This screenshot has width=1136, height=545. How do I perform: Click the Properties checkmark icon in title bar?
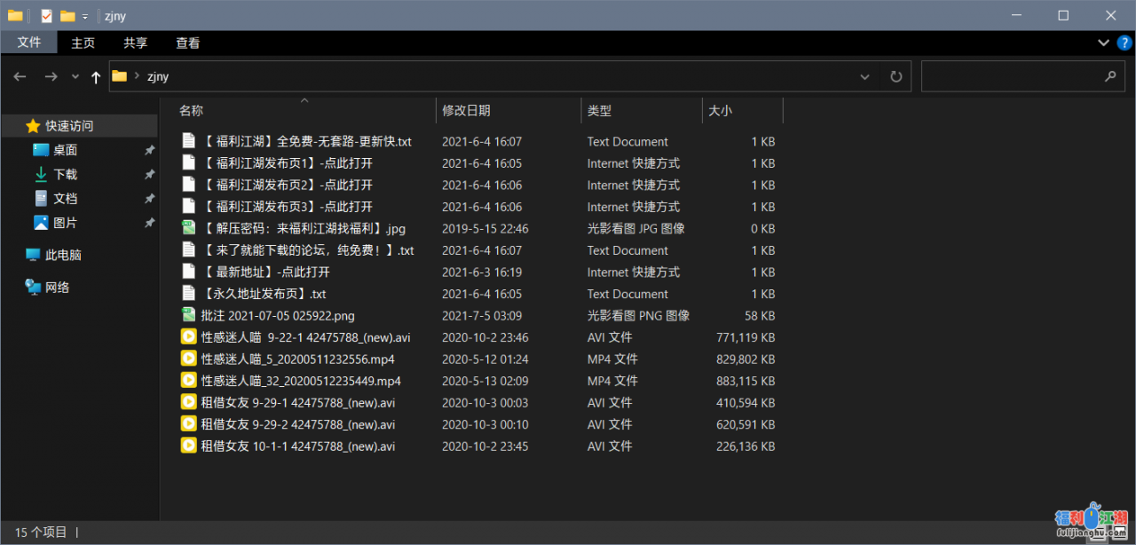46,15
